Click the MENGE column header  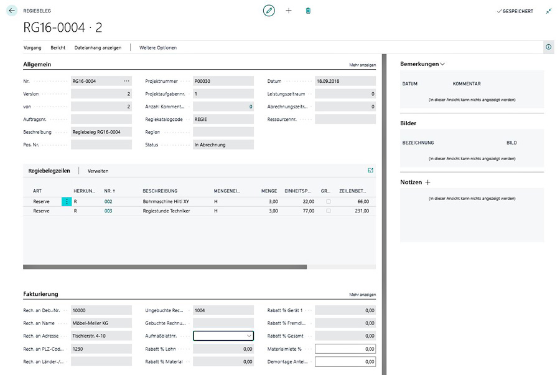click(269, 191)
